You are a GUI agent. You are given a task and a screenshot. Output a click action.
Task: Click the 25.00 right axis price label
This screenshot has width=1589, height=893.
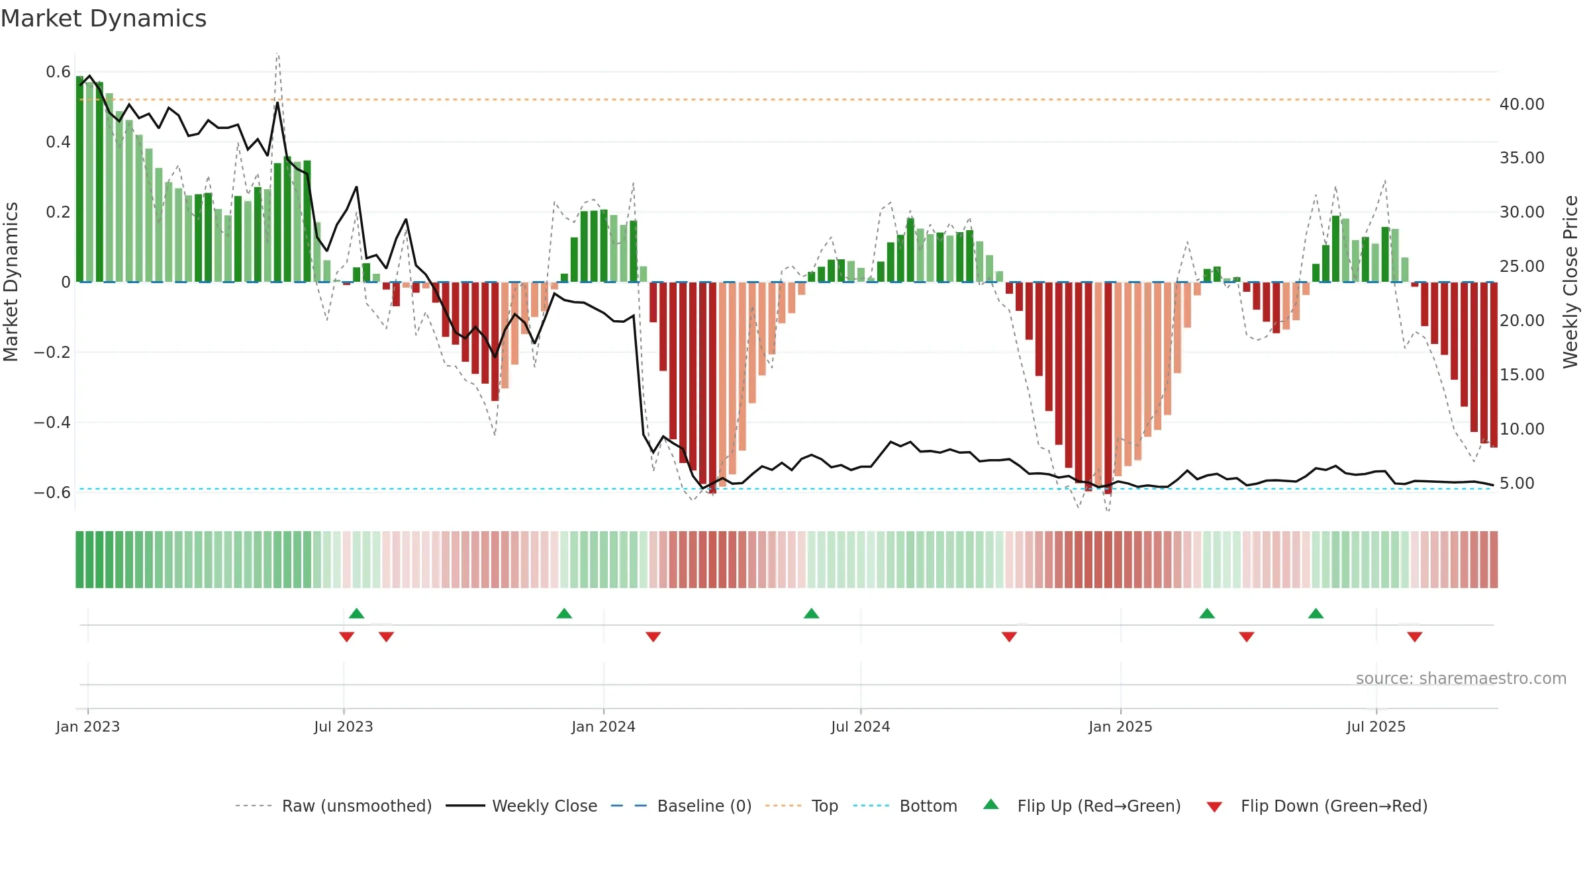click(1522, 266)
